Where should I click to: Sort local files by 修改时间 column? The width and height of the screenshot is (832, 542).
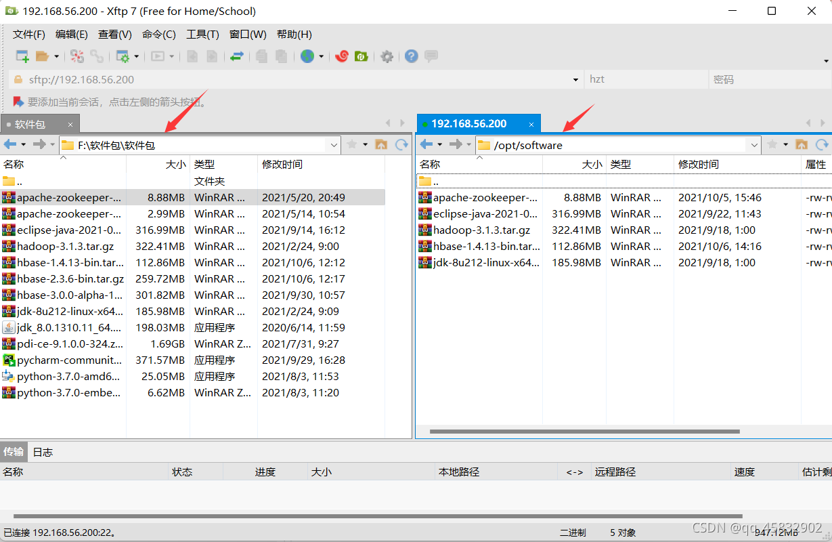click(321, 165)
